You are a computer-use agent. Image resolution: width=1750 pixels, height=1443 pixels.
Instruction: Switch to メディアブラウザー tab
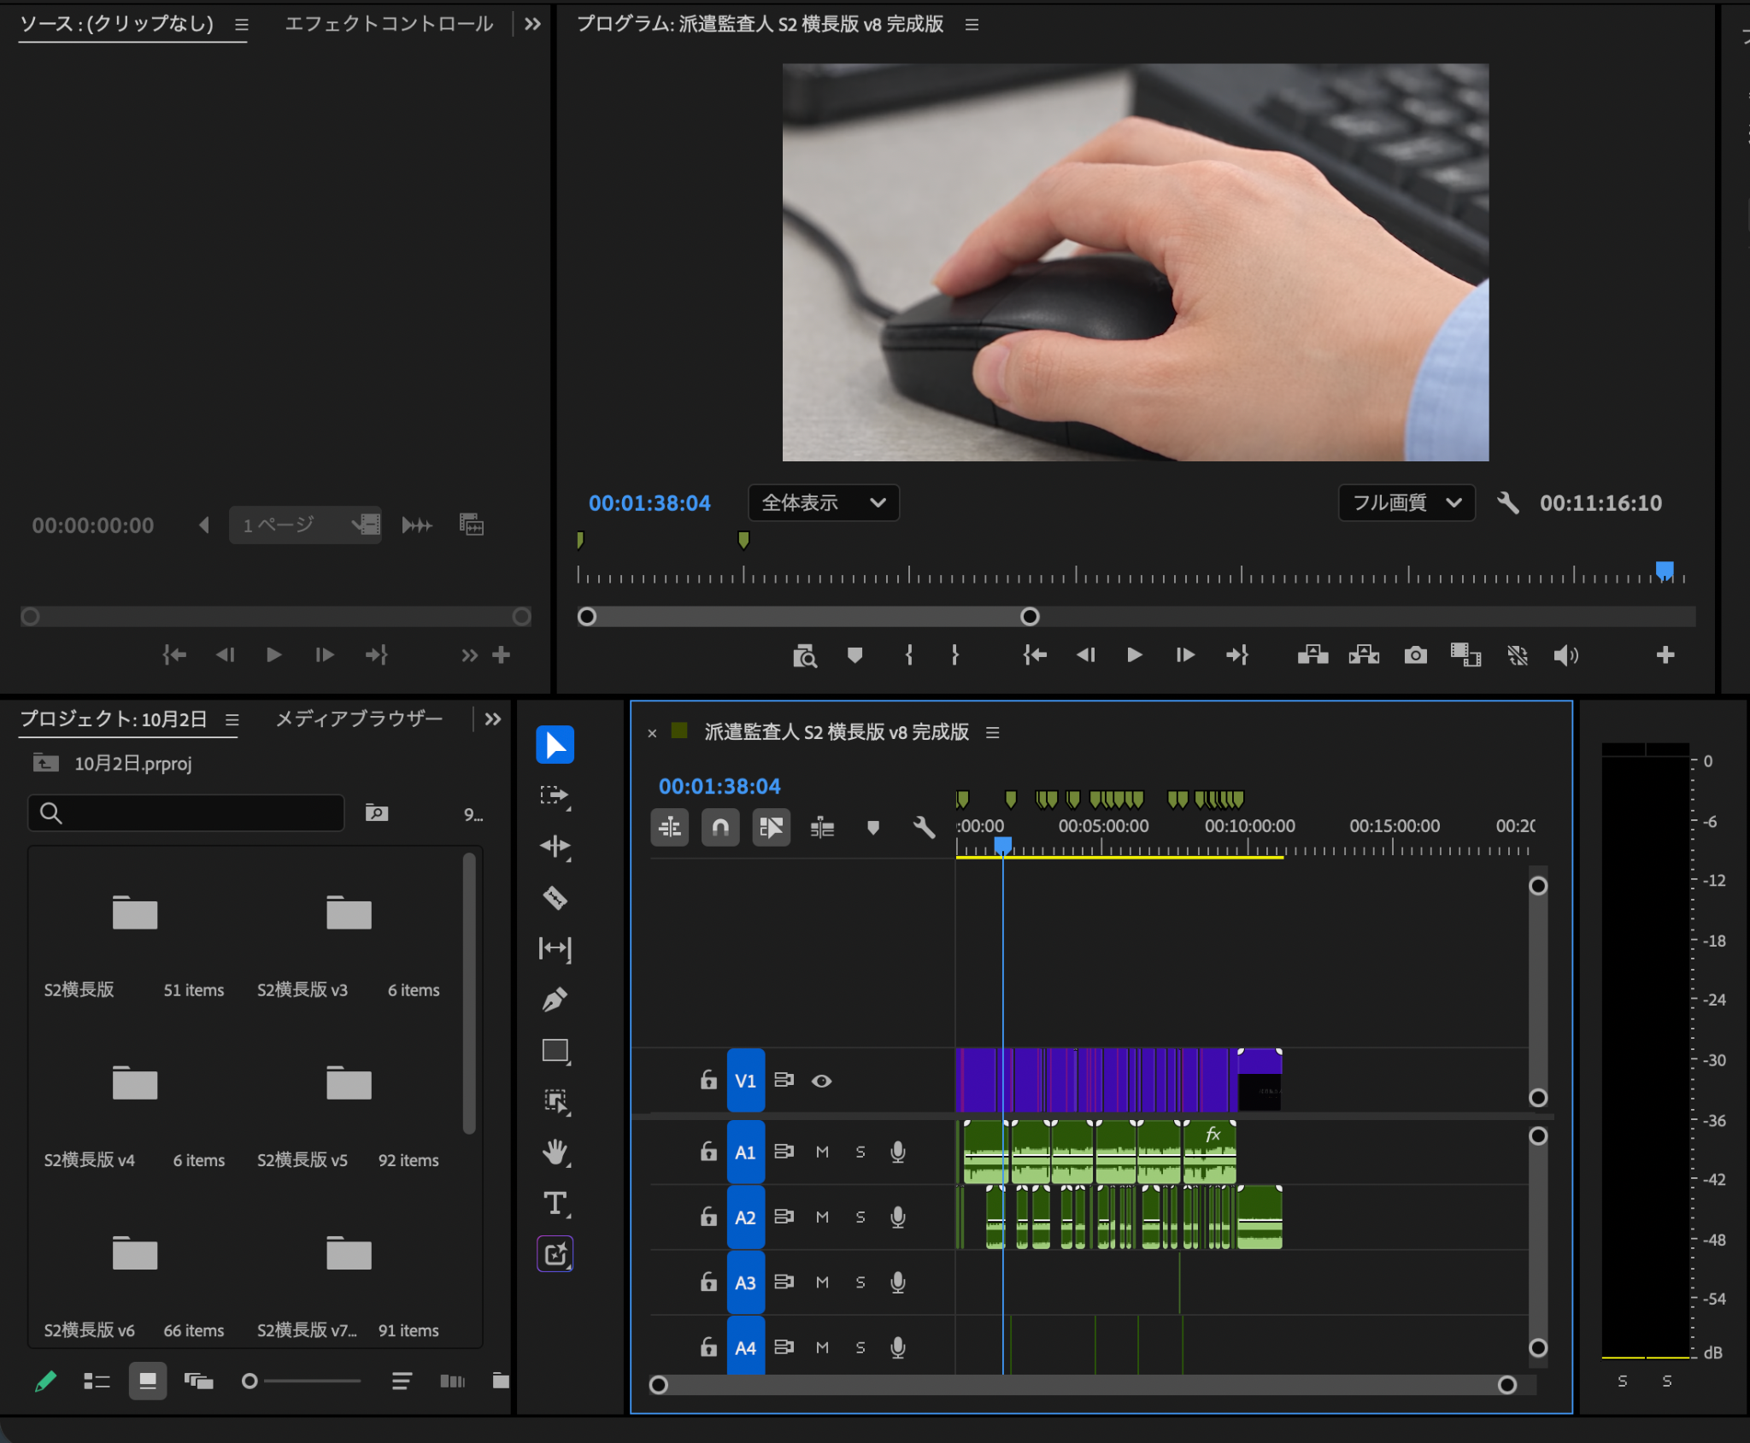point(359,719)
